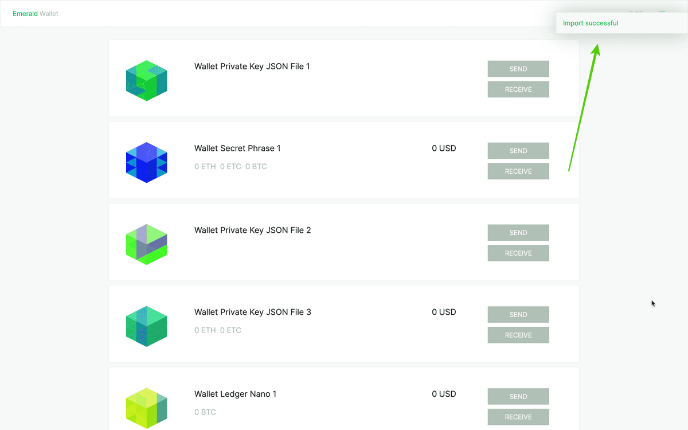Select the Wallet Private Key JSON File 2 icon
The width and height of the screenshot is (688, 430).
pos(146,245)
